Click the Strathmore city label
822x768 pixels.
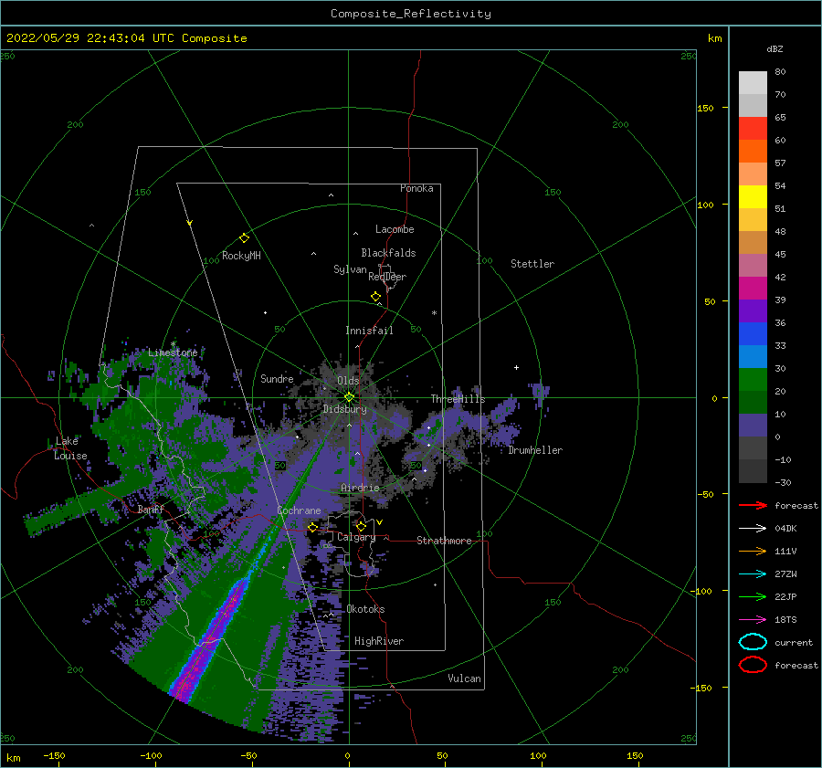click(x=444, y=541)
